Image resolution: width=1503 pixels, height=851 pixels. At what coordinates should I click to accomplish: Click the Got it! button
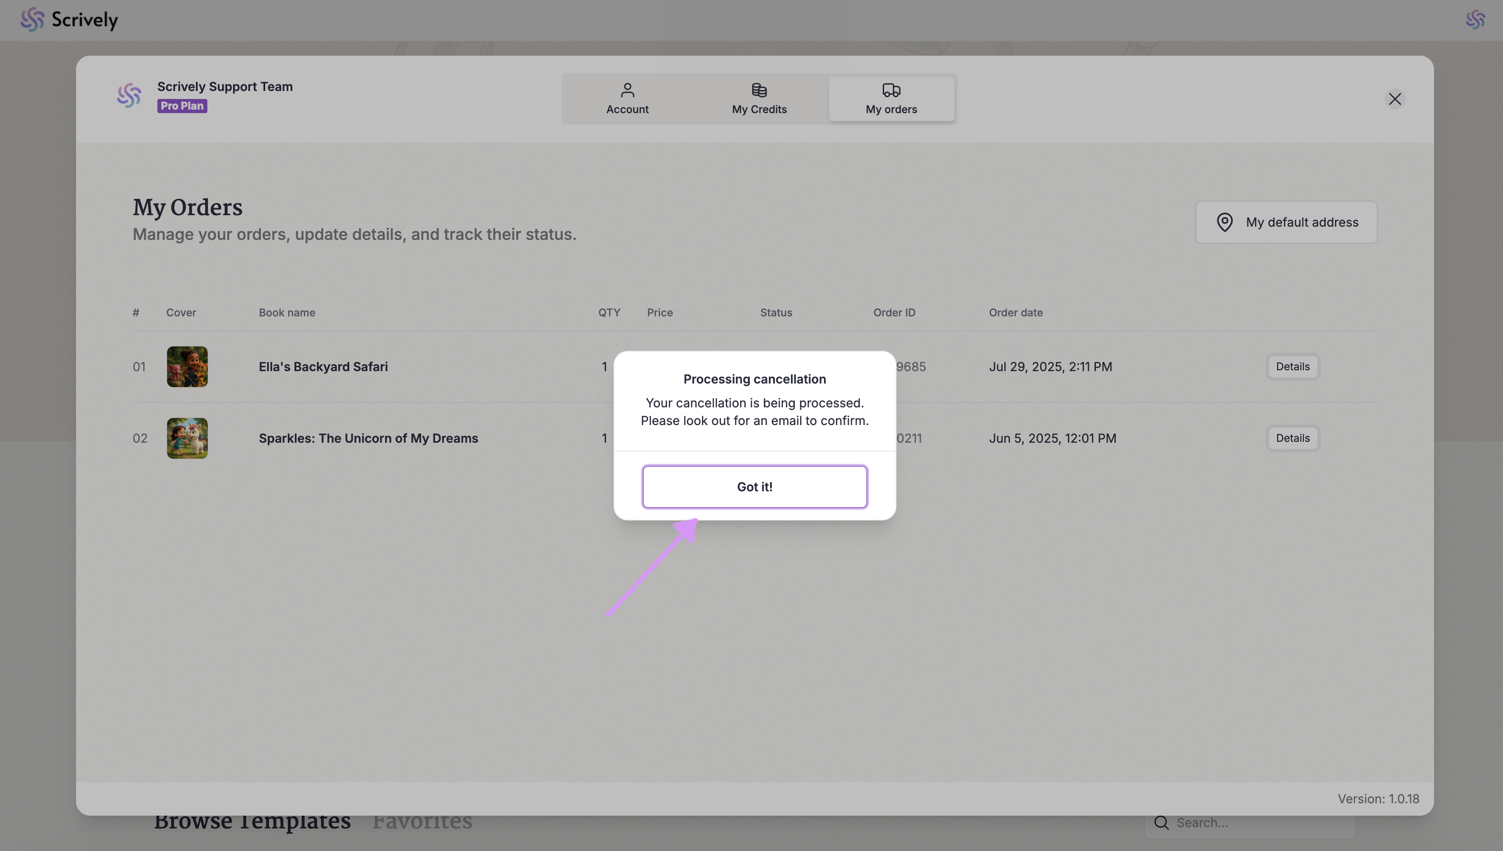click(754, 487)
